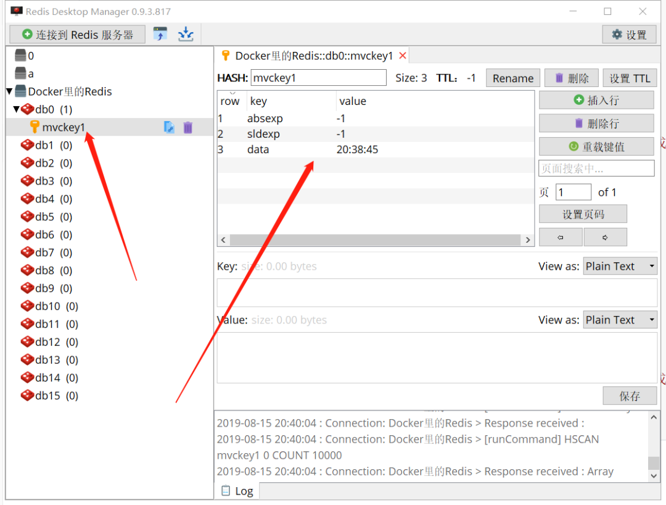666x505 pixels.
Task: Click the db10 database icon
Action: click(27, 306)
